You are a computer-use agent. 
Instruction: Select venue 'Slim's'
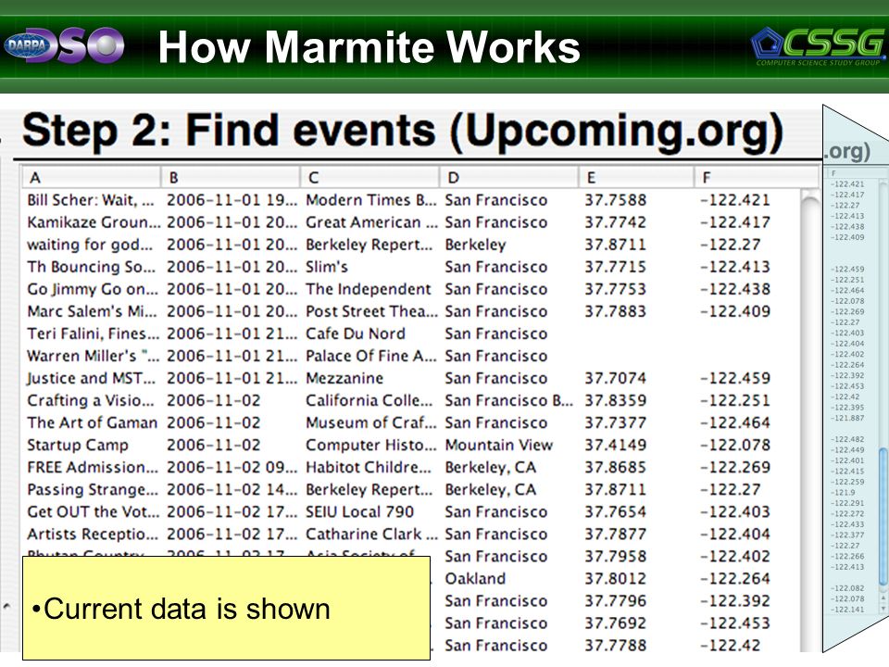[327, 267]
